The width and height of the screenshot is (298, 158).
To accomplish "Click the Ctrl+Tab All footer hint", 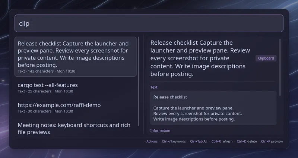I will (199, 141).
